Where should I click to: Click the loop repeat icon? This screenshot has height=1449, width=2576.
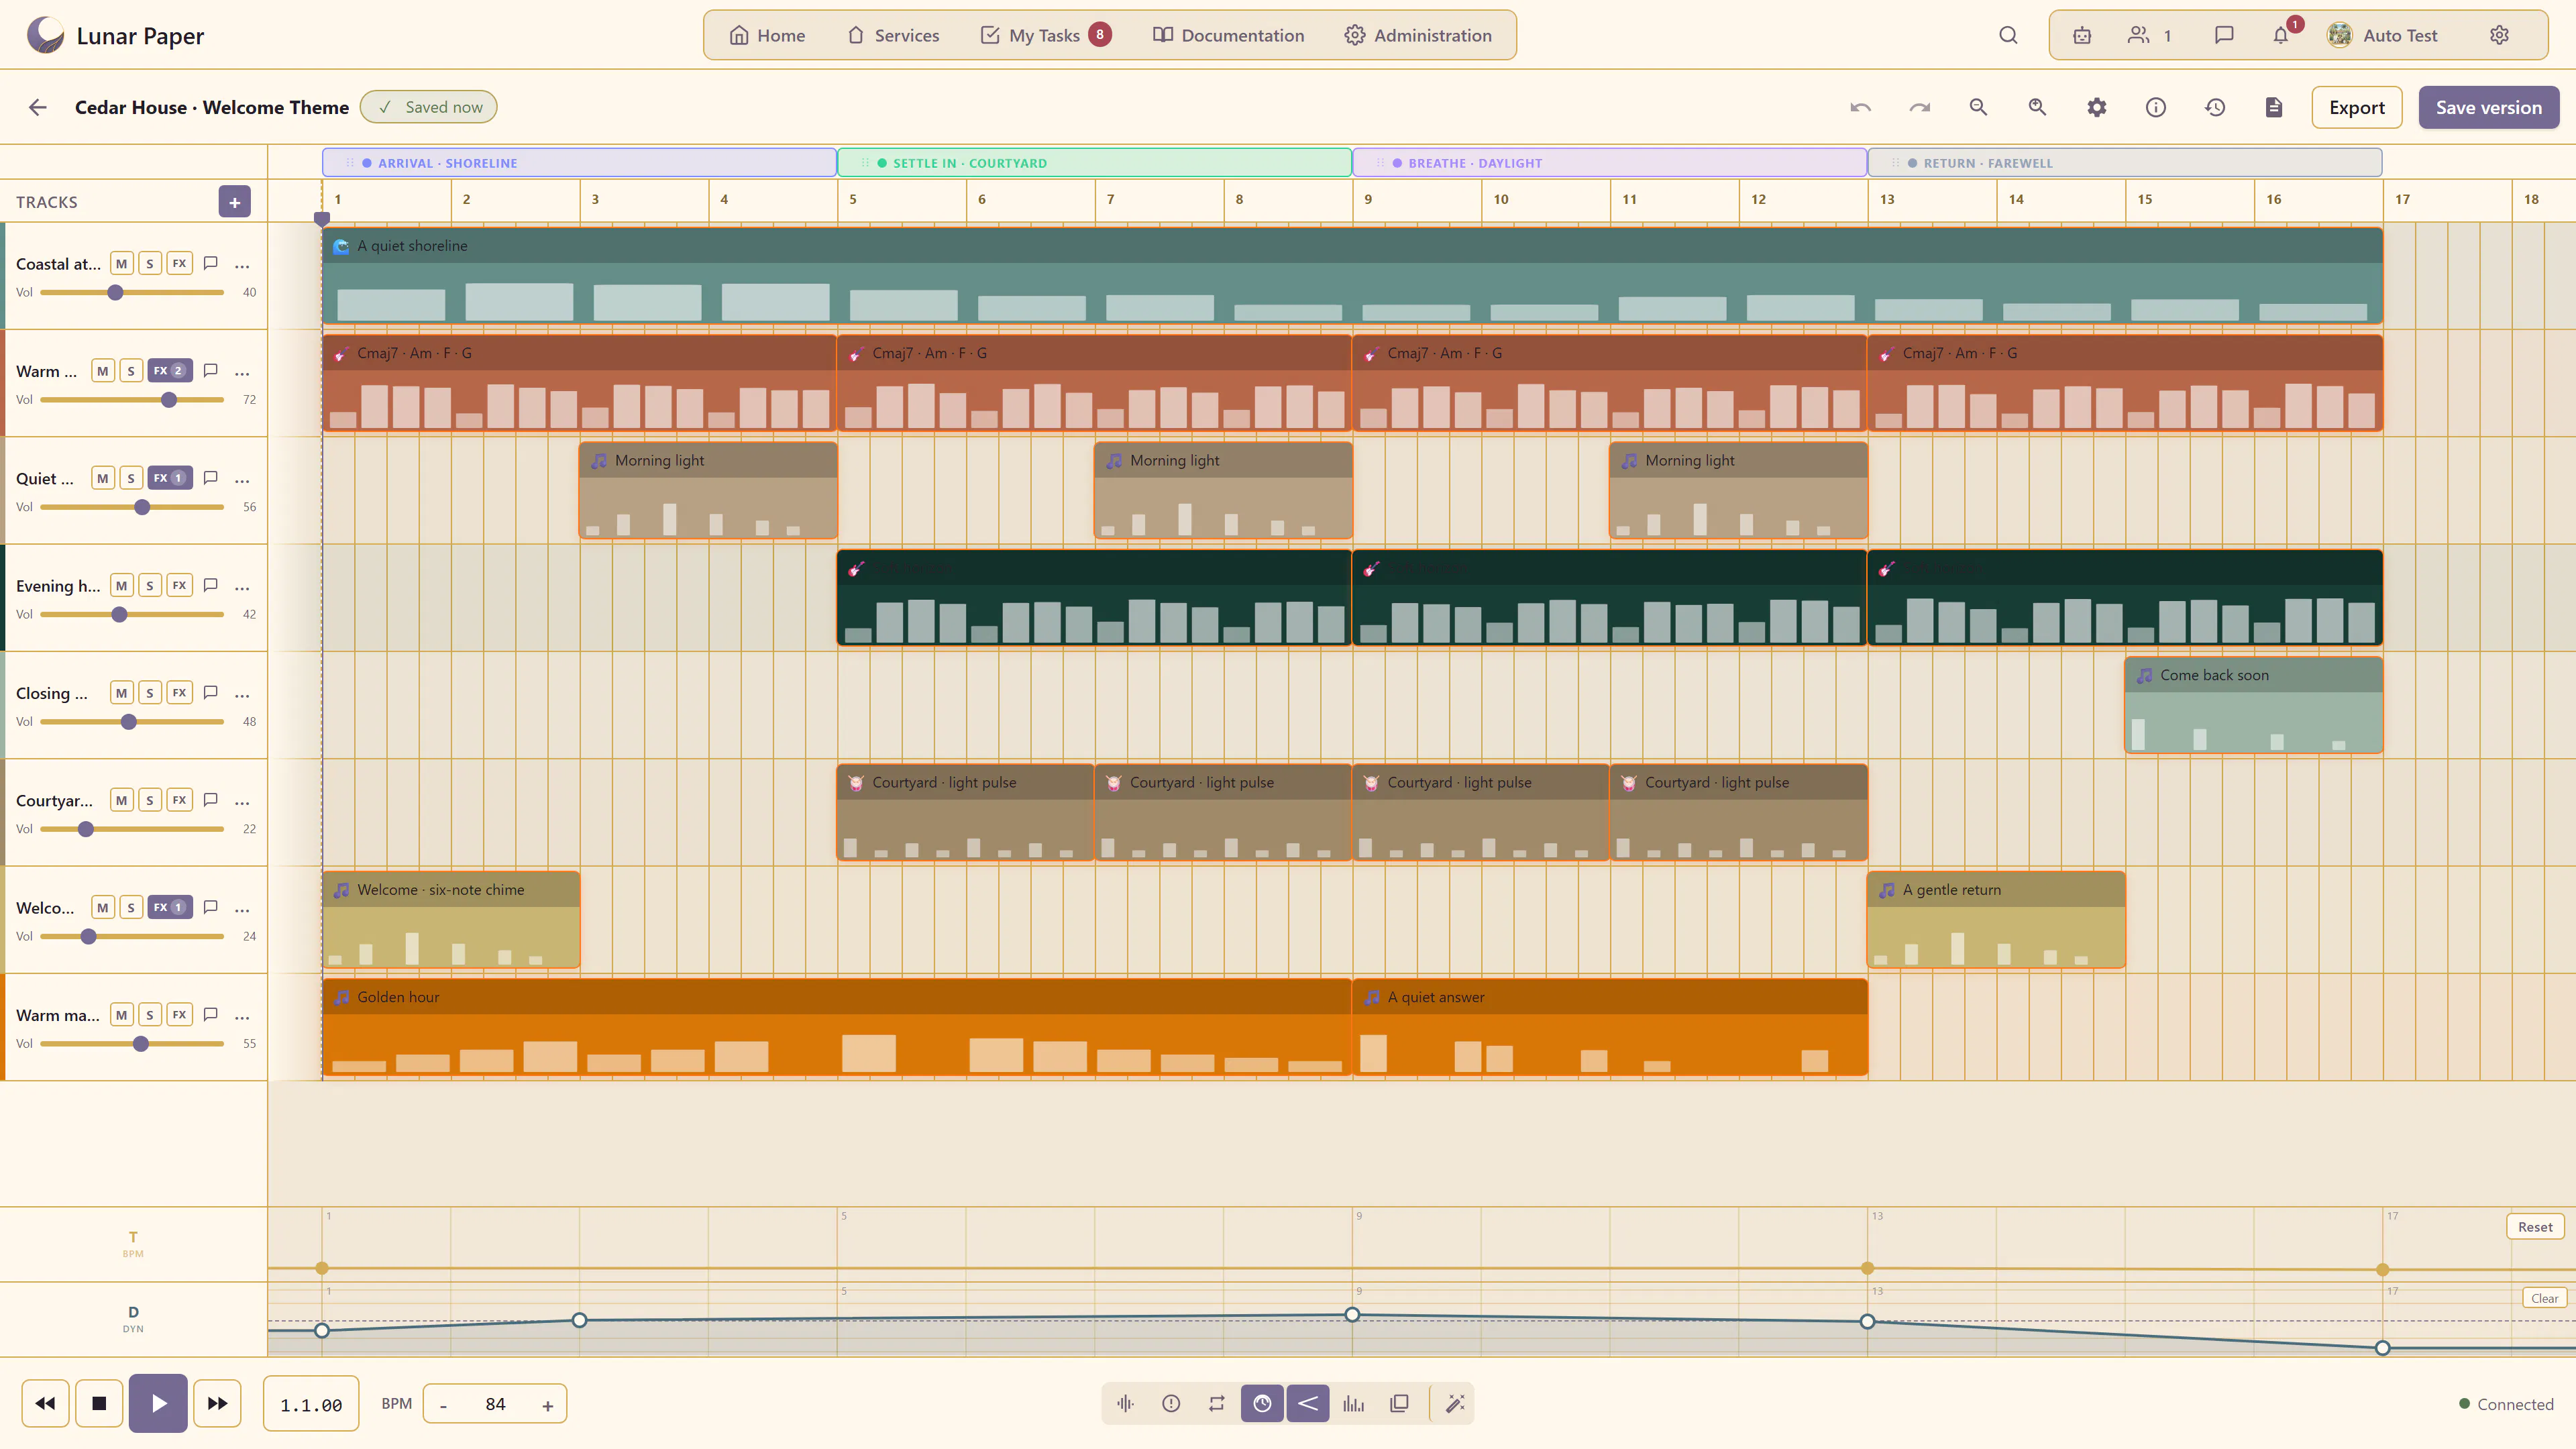1217,1403
